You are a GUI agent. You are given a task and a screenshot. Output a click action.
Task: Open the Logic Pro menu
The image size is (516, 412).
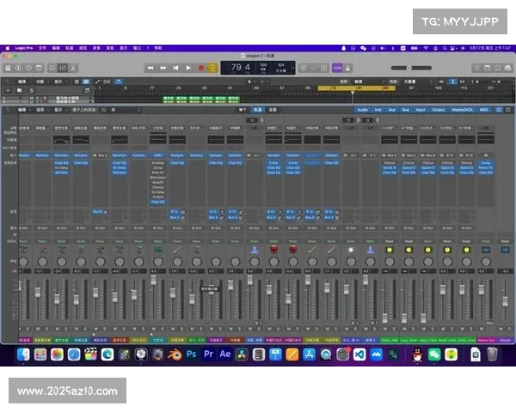click(x=23, y=48)
